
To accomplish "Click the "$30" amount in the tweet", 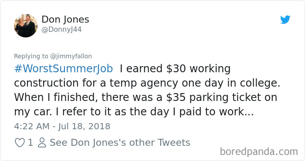I will [x=176, y=69].
